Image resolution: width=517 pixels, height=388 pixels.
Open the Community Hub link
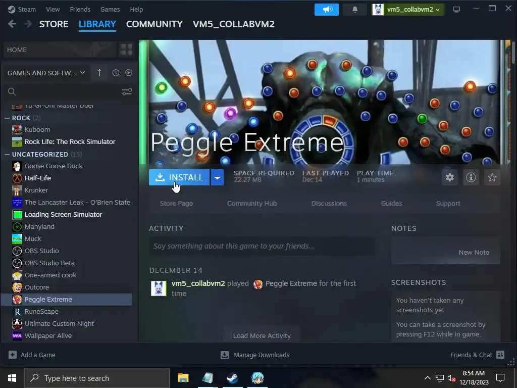click(x=252, y=203)
